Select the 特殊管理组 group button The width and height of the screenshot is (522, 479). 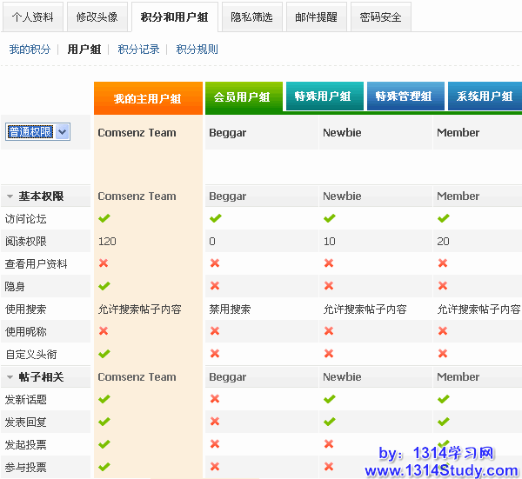pyautogui.click(x=403, y=96)
